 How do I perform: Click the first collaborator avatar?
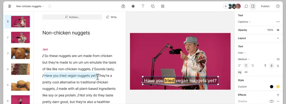[x=230, y=6]
